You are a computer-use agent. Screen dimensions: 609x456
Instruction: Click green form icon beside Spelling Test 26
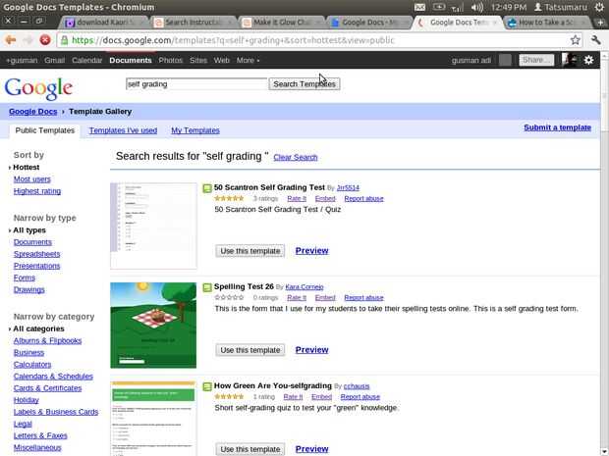click(x=207, y=287)
